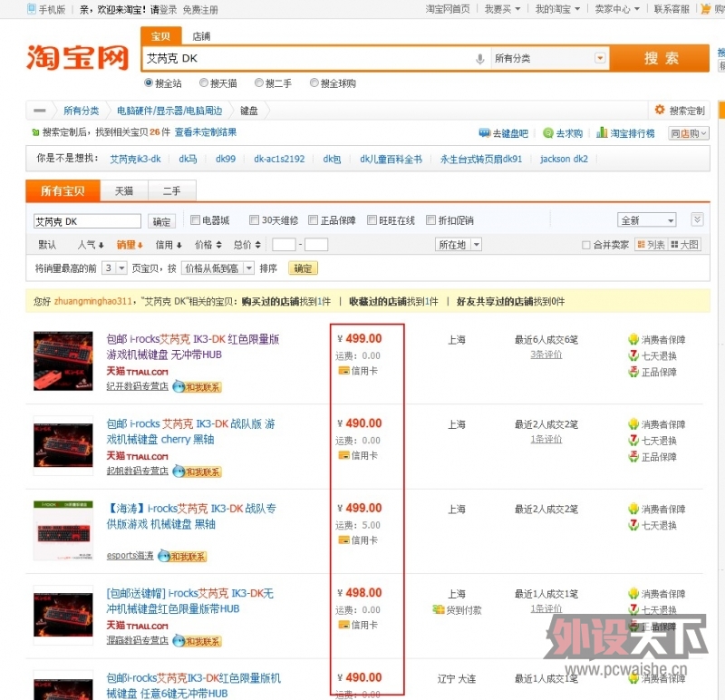The width and height of the screenshot is (725, 700).
Task: Switch to 店铺 search tab
Action: tap(201, 36)
